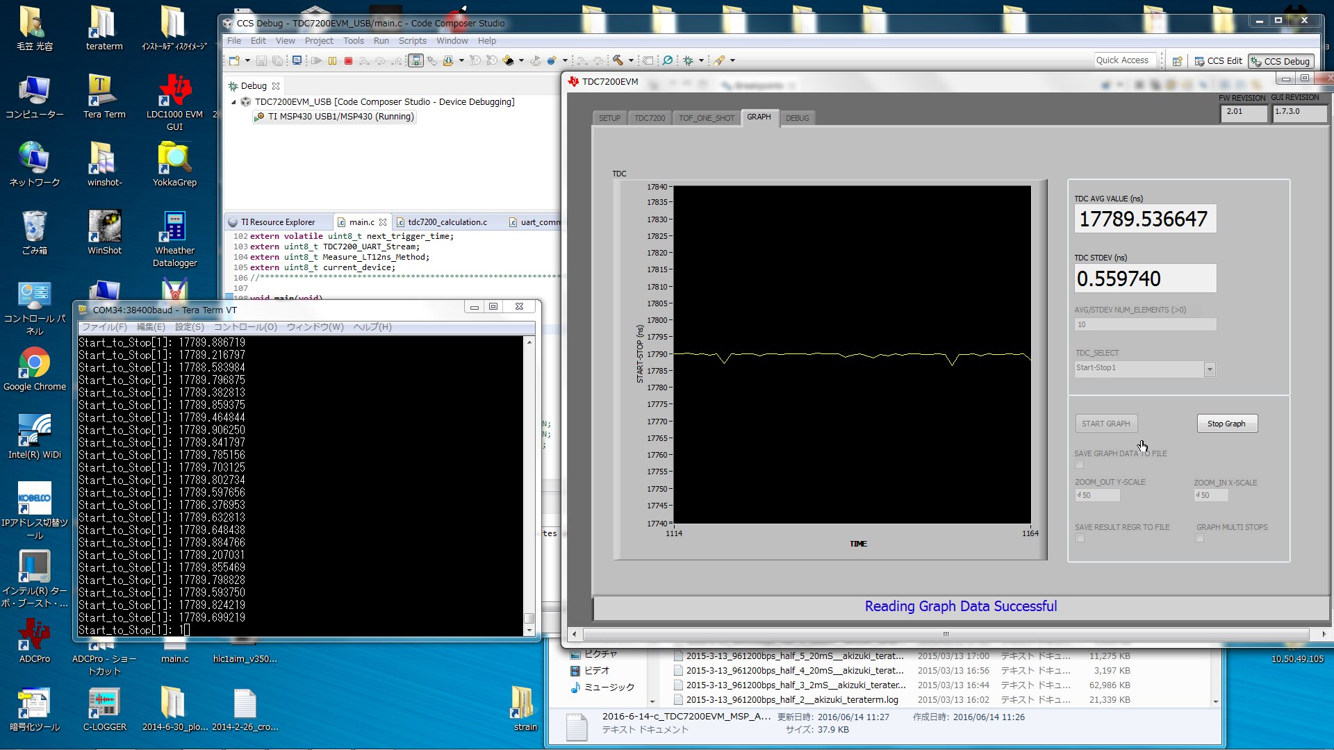Open the Debug bug dropdown arrow
Image resolution: width=1334 pixels, height=750 pixels.
701,60
